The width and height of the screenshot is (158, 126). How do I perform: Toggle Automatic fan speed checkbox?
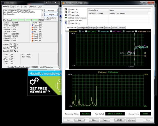tap(46, 19)
